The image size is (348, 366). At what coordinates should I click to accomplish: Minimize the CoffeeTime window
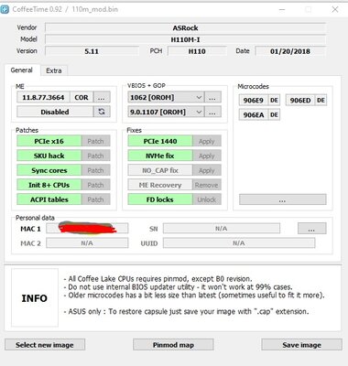coord(282,9)
